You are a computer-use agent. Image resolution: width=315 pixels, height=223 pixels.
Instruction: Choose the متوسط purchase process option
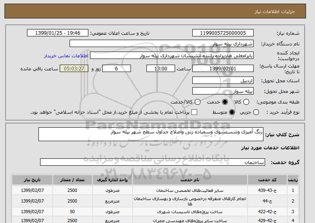[x=232, y=112]
